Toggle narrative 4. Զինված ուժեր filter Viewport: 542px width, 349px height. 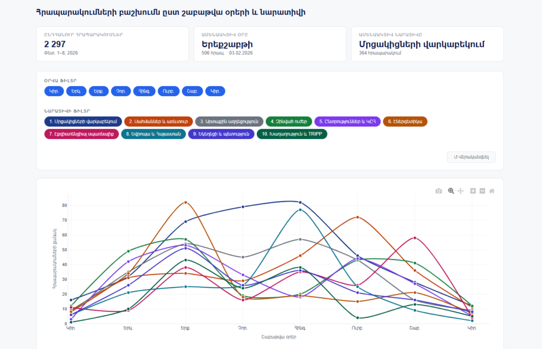pos(288,122)
